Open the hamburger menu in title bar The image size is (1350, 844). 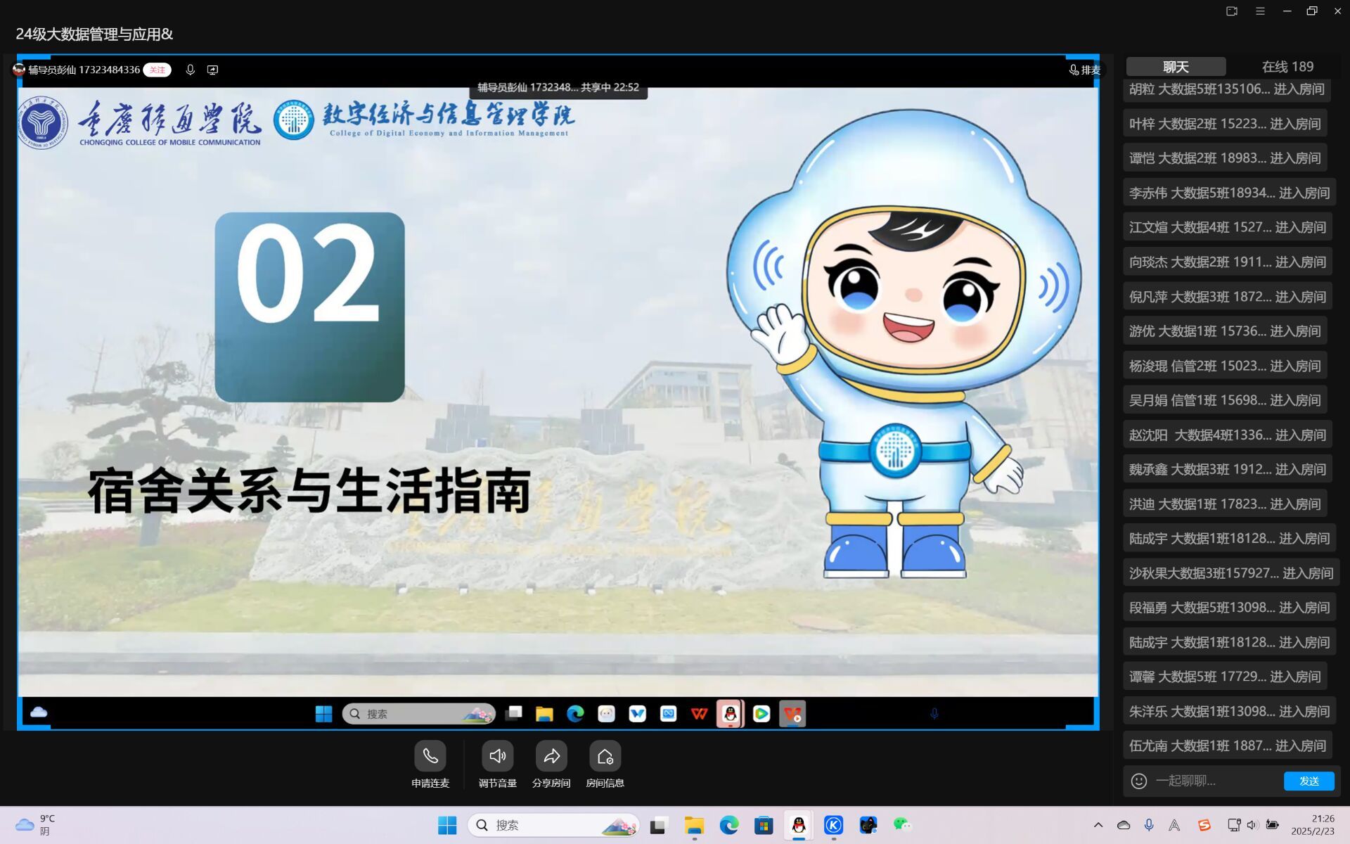(x=1260, y=11)
